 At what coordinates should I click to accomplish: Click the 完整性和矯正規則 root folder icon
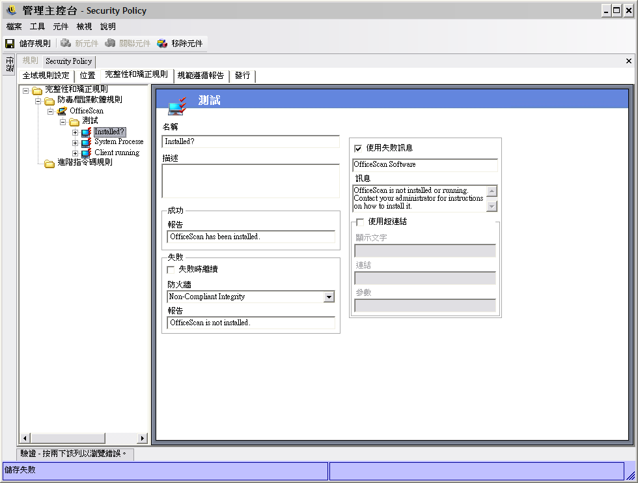(x=37, y=90)
